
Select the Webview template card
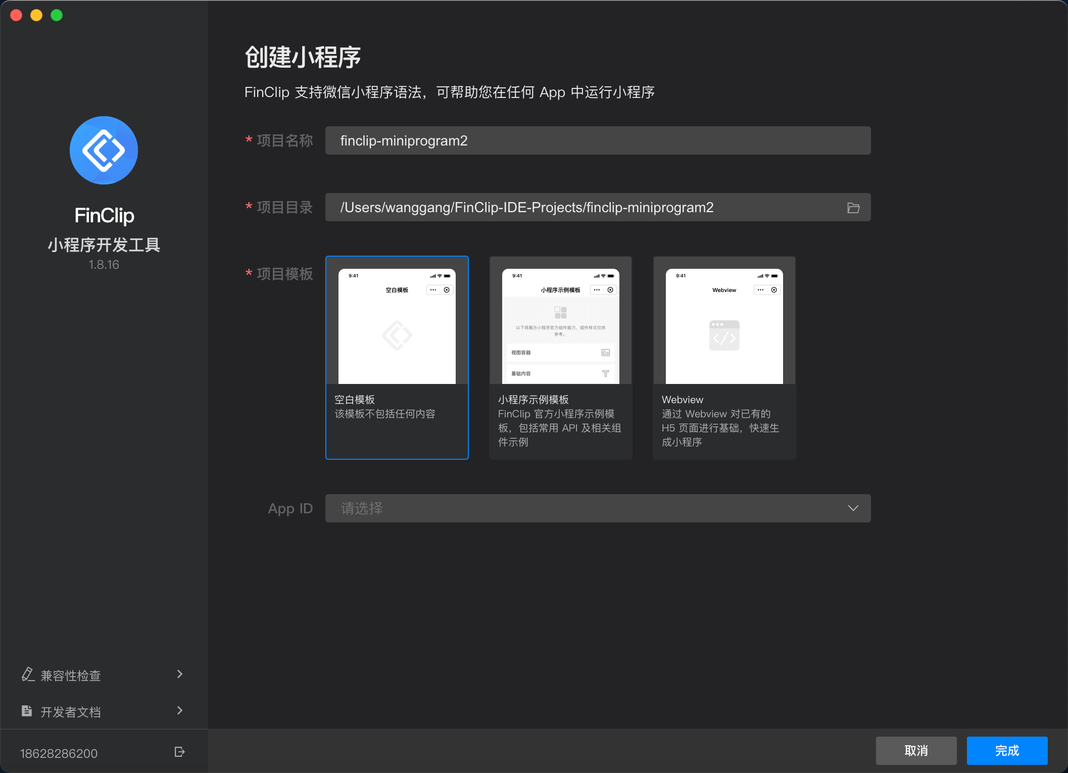[724, 357]
